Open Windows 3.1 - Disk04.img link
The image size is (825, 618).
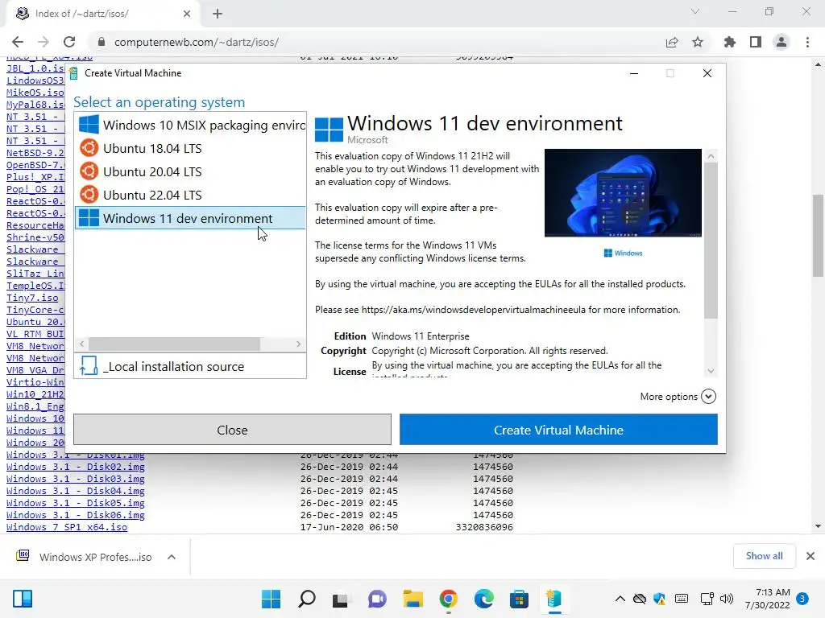tap(75, 491)
